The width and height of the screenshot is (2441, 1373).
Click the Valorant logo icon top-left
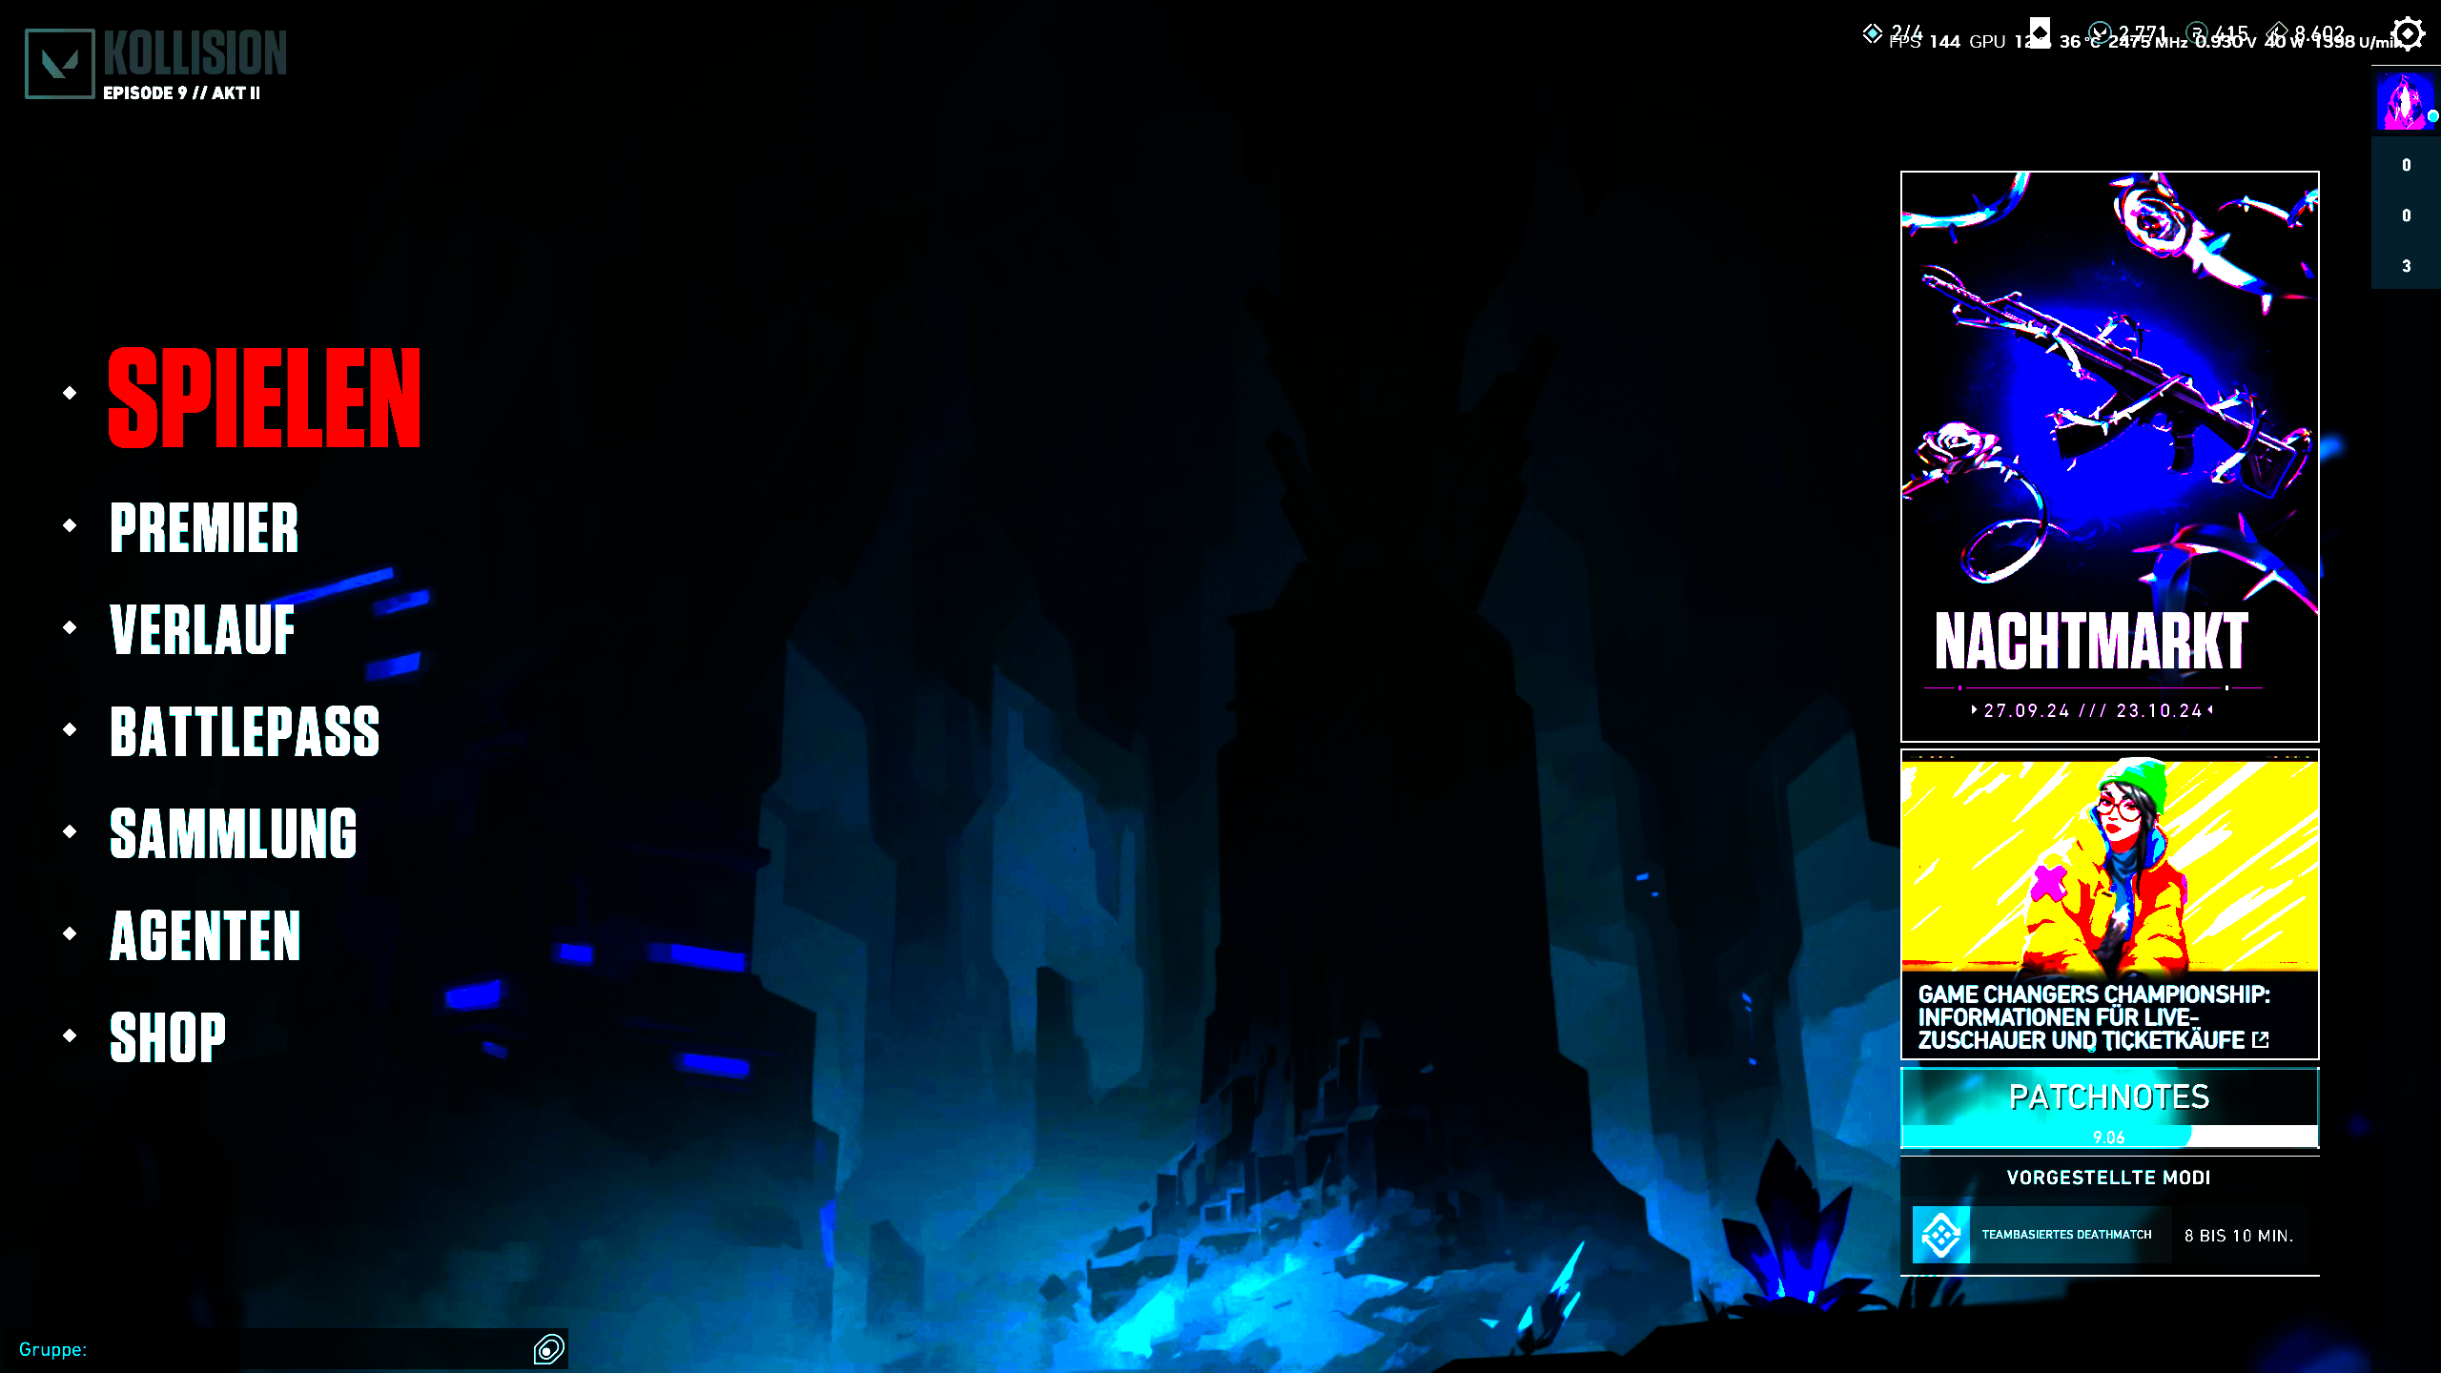click(59, 64)
